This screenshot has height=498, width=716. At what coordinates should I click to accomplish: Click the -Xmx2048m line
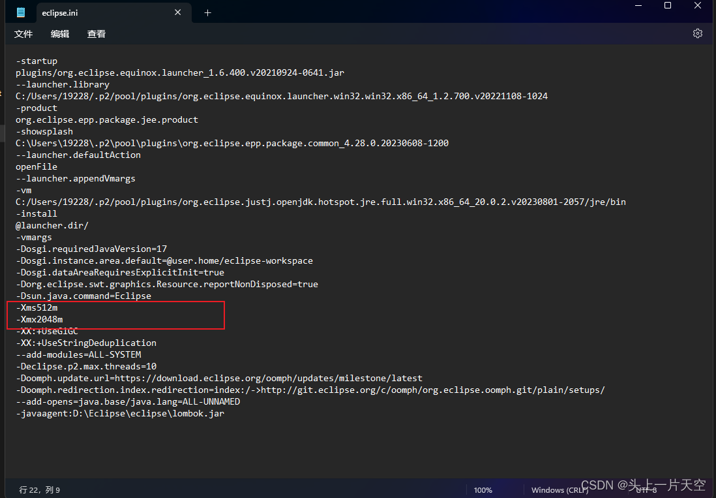(x=39, y=320)
